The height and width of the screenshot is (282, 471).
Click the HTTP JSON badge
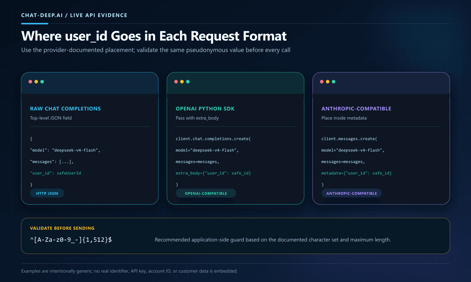tap(47, 193)
